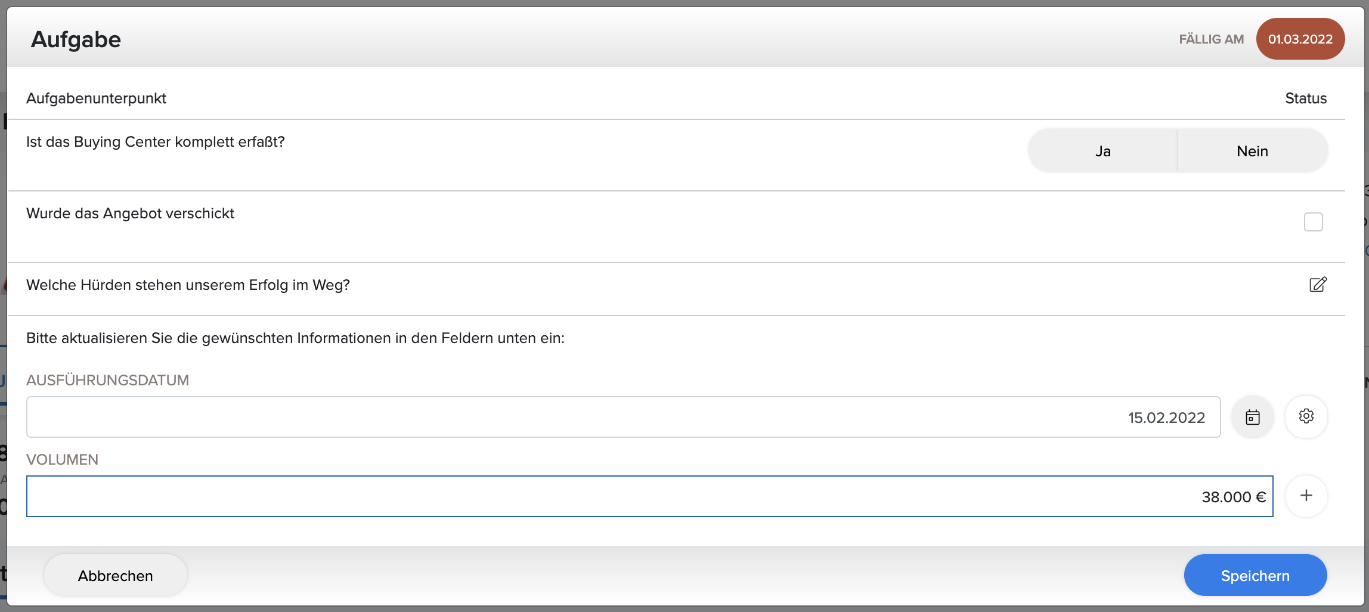This screenshot has height=612, width=1369.
Task: Click the red 01.03.2022 due date badge
Action: [x=1300, y=39]
